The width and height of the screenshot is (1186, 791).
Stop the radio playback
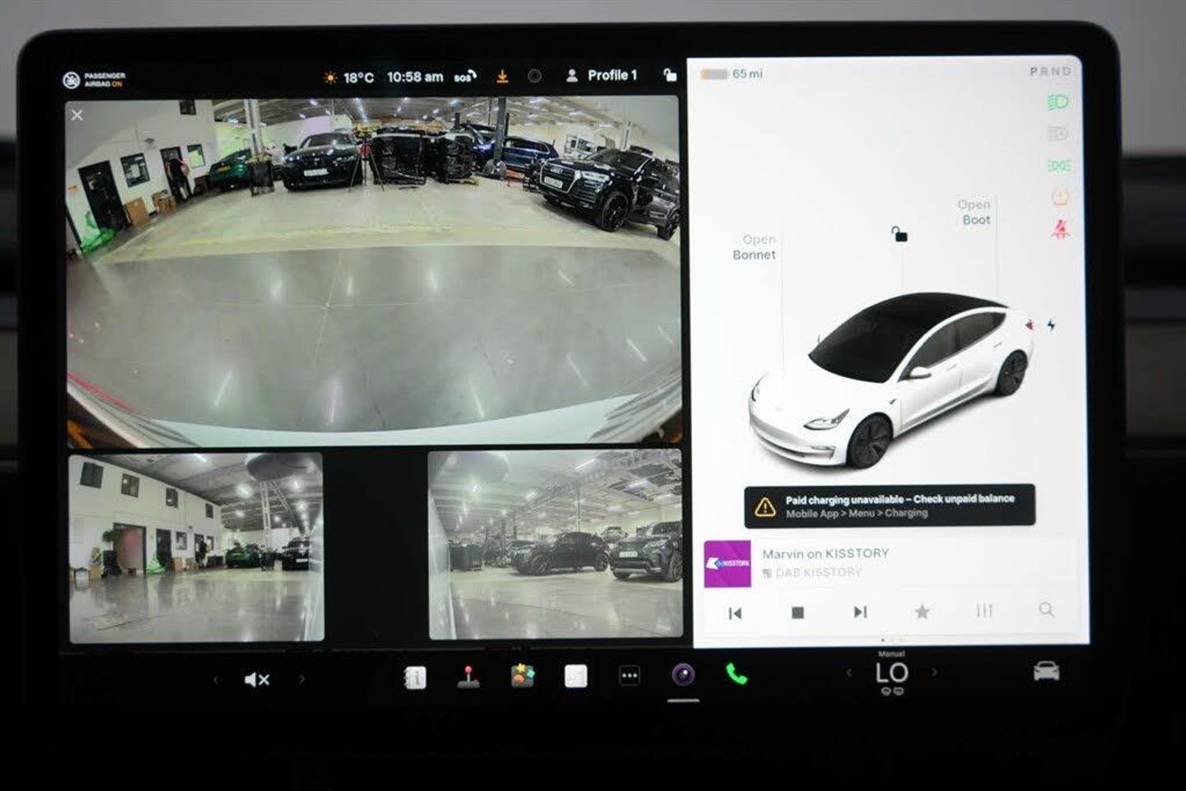(797, 612)
